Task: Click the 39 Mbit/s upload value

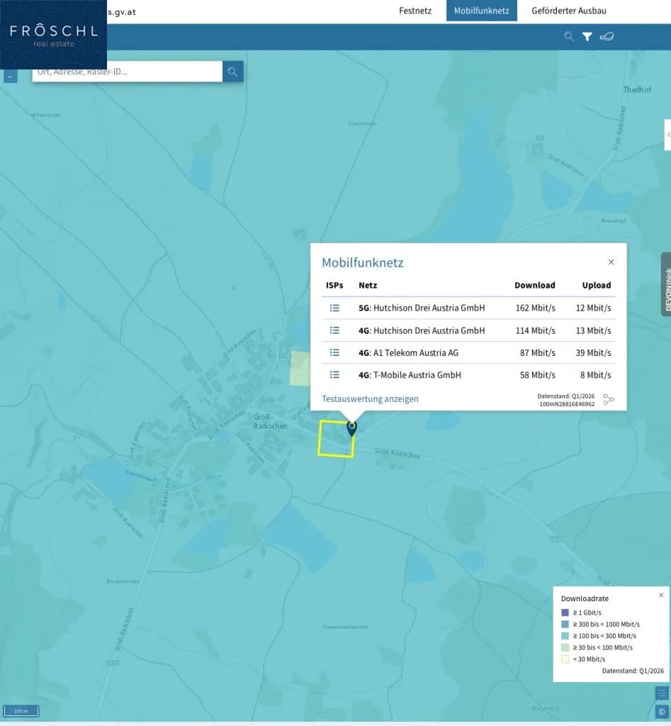Action: click(x=593, y=353)
